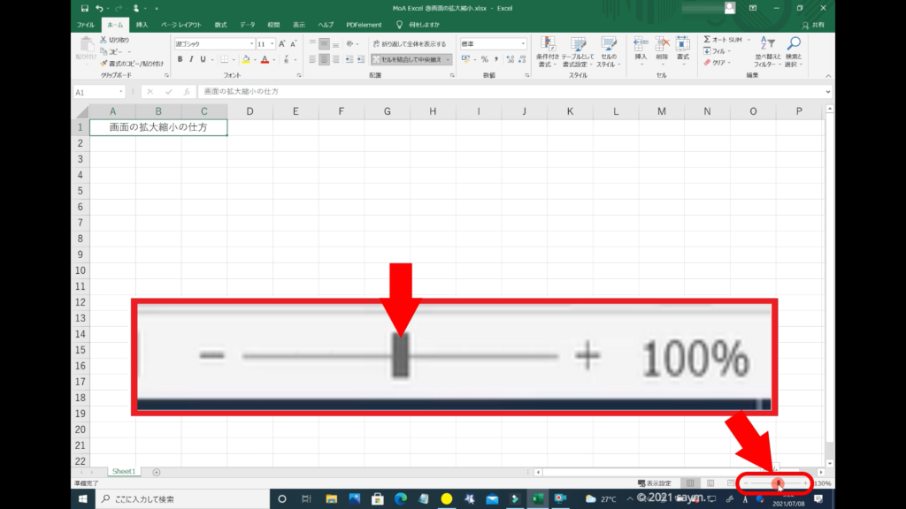
Task: Open the font name dropdown
Action: [251, 43]
